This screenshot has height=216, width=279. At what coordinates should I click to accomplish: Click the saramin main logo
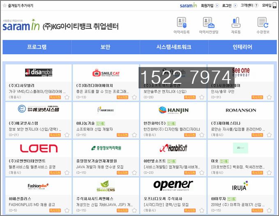(x=21, y=25)
